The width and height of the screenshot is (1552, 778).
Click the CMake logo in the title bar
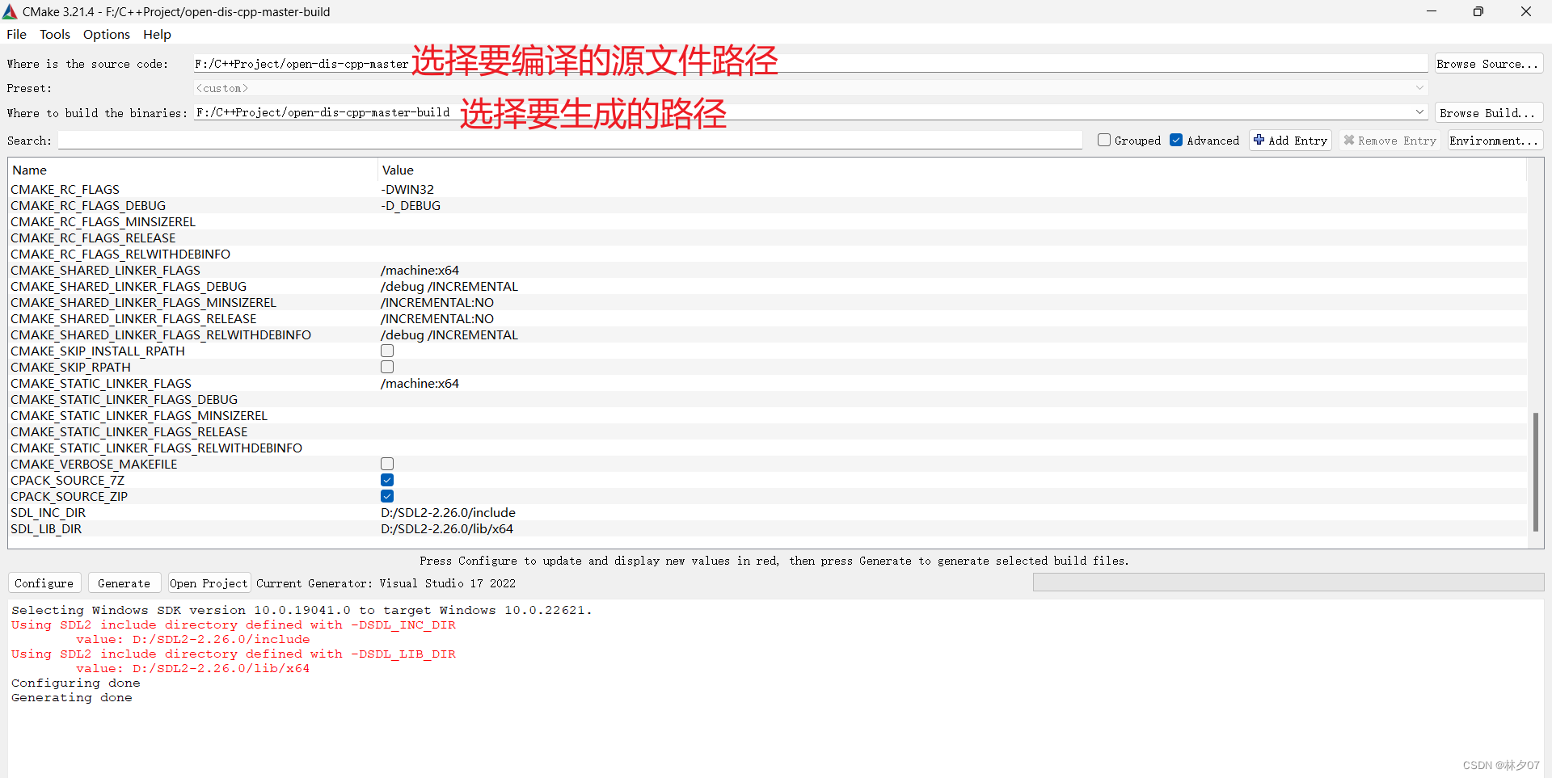[10, 11]
